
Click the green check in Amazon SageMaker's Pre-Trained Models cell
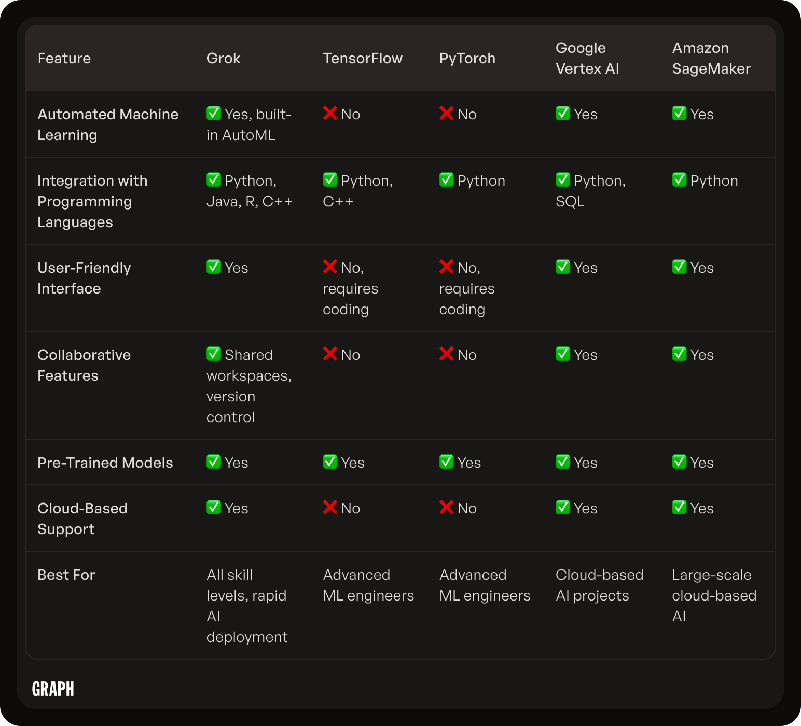coord(679,462)
